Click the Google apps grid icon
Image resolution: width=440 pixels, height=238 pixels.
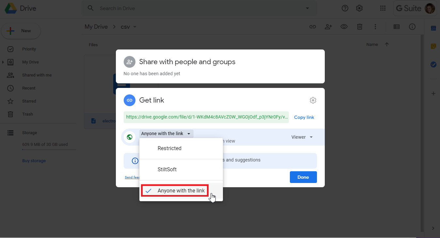pos(383,8)
